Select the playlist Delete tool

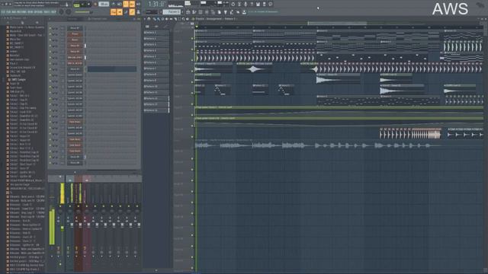click(162, 19)
